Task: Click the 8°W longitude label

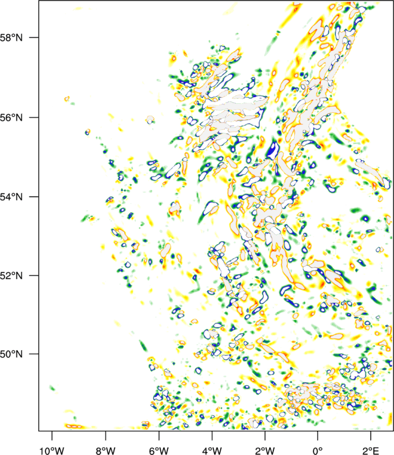Action: click(105, 451)
